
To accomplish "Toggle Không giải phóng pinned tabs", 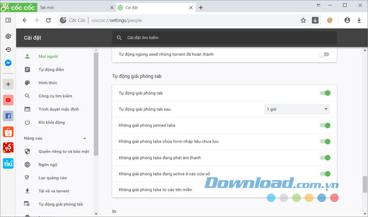I will pyautogui.click(x=325, y=125).
